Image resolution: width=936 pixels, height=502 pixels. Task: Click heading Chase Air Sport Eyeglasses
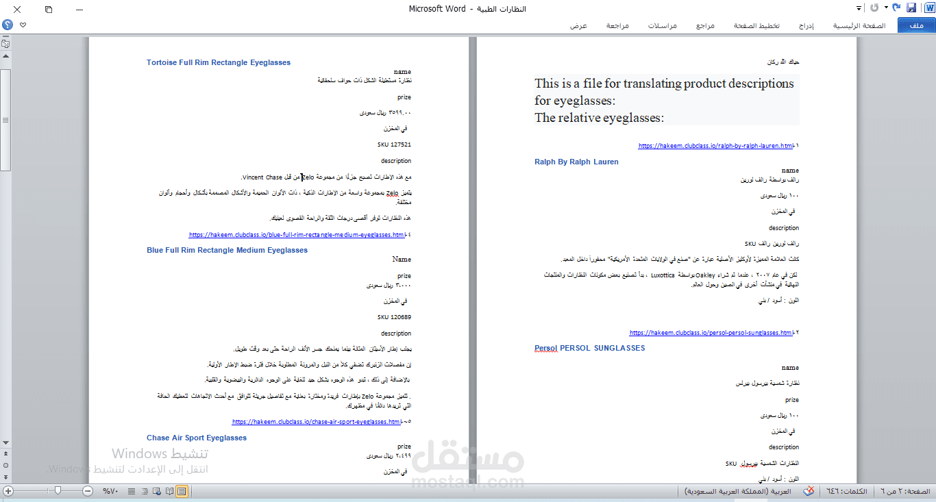(x=197, y=438)
